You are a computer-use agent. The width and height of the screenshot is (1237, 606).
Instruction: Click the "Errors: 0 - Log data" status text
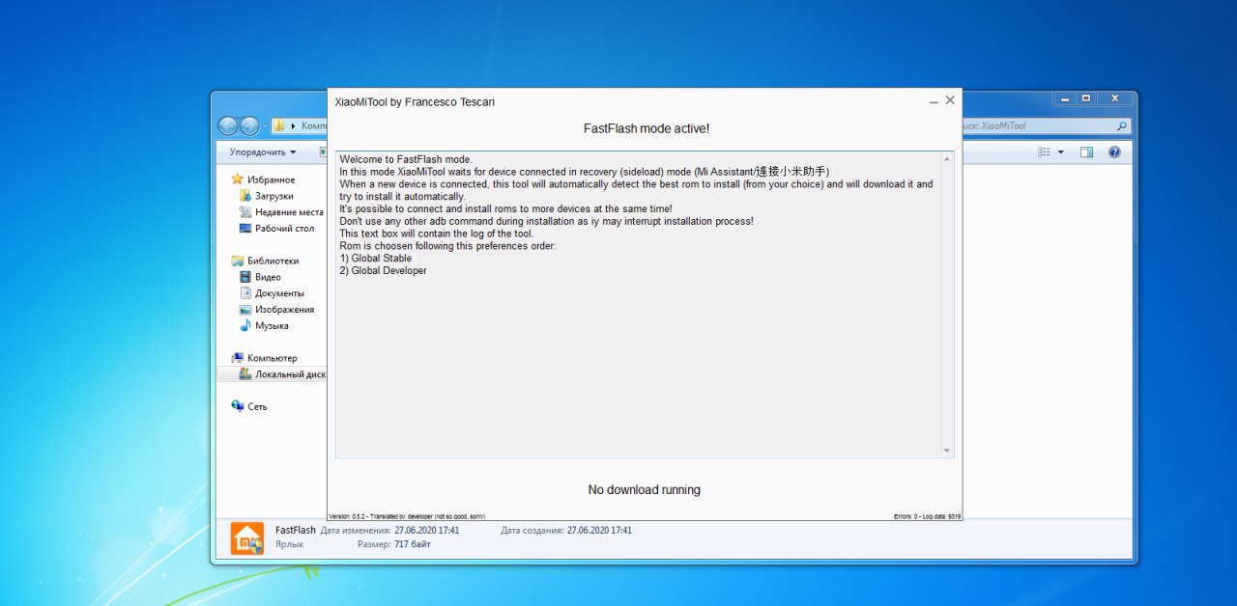[x=927, y=516]
